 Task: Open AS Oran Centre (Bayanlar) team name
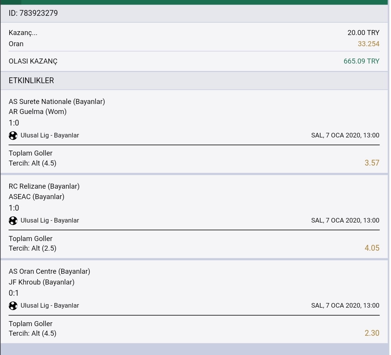coord(49,271)
